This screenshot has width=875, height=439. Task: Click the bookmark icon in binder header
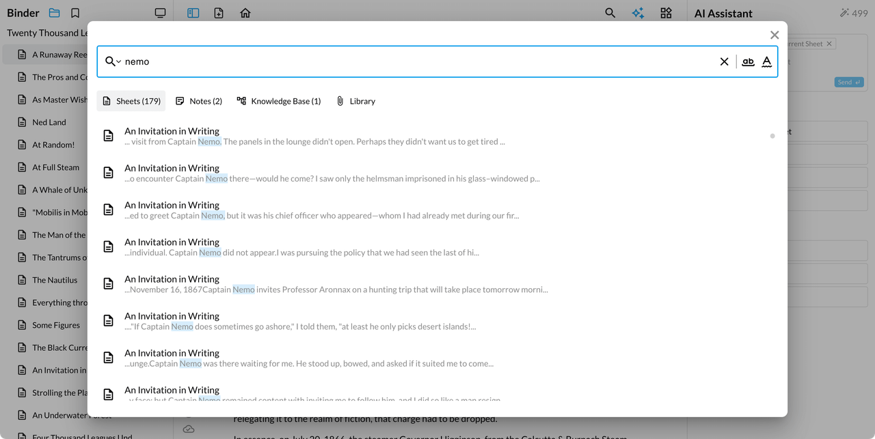click(x=75, y=13)
